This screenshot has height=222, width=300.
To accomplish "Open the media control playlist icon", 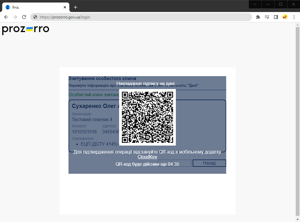I will [x=267, y=17].
